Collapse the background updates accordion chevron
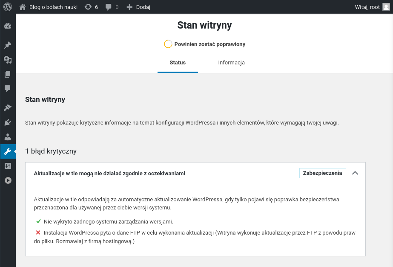The image size is (393, 267). pyautogui.click(x=355, y=173)
